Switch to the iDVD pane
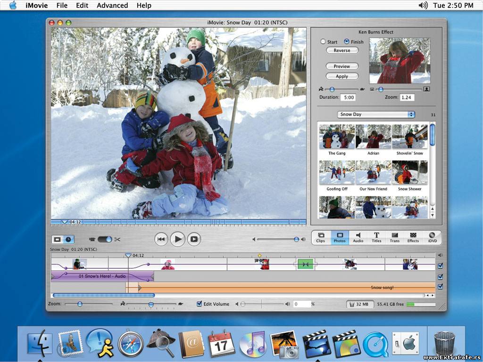The image size is (483, 362). pos(432,238)
